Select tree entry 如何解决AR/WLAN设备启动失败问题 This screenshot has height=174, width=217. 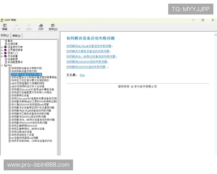[31, 111]
